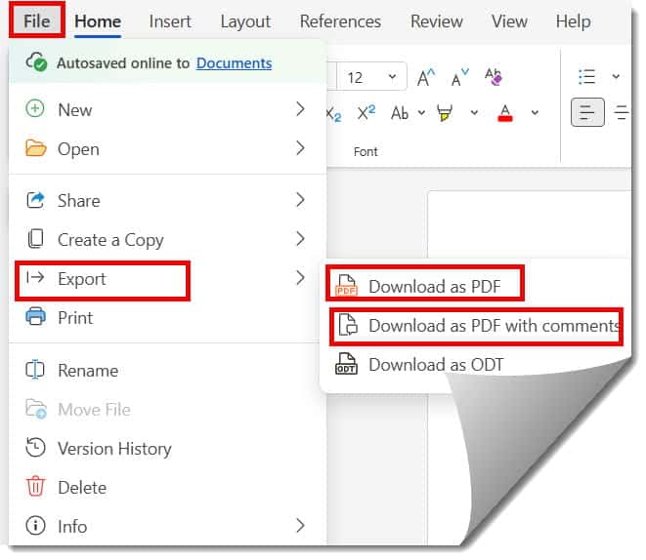
Task: Open the highlight color dropdown arrow
Action: 474,112
